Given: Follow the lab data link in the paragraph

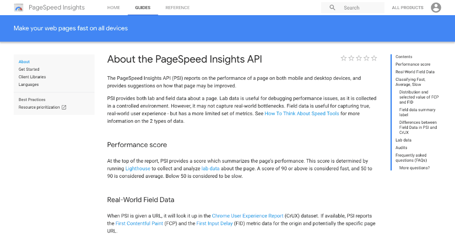Looking at the screenshot, I should click(x=210, y=169).
